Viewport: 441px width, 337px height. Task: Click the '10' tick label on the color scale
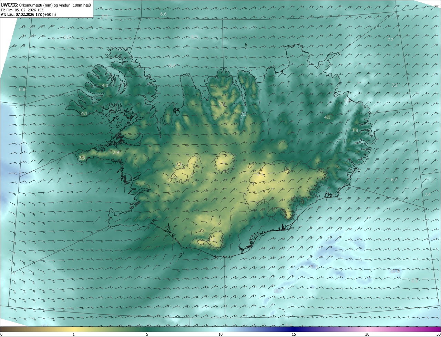pyautogui.click(x=220, y=334)
